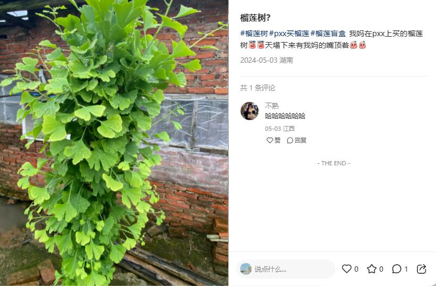
Task: Click the post title 榴莲树?
Action: click(255, 18)
